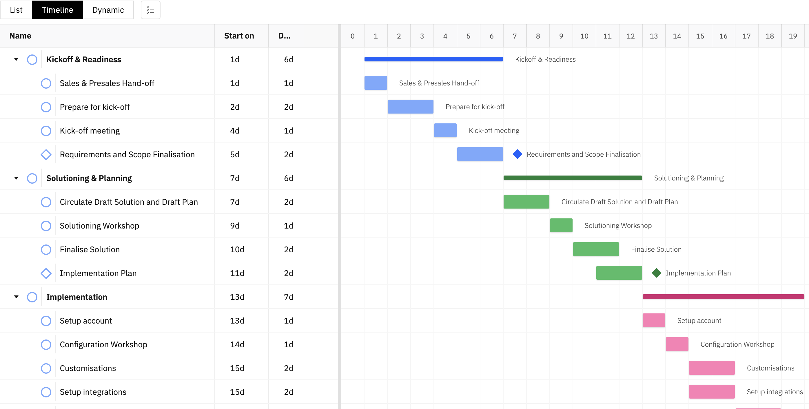This screenshot has width=809, height=409.
Task: Select the blue milestone diamond on the Gantt chart
Action: pos(517,154)
